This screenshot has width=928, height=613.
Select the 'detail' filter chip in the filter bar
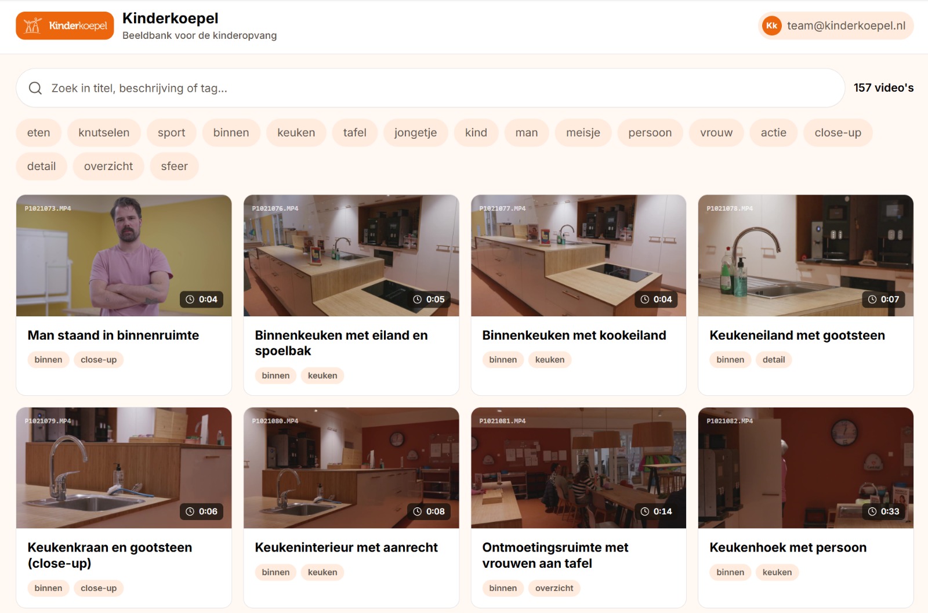pos(42,166)
